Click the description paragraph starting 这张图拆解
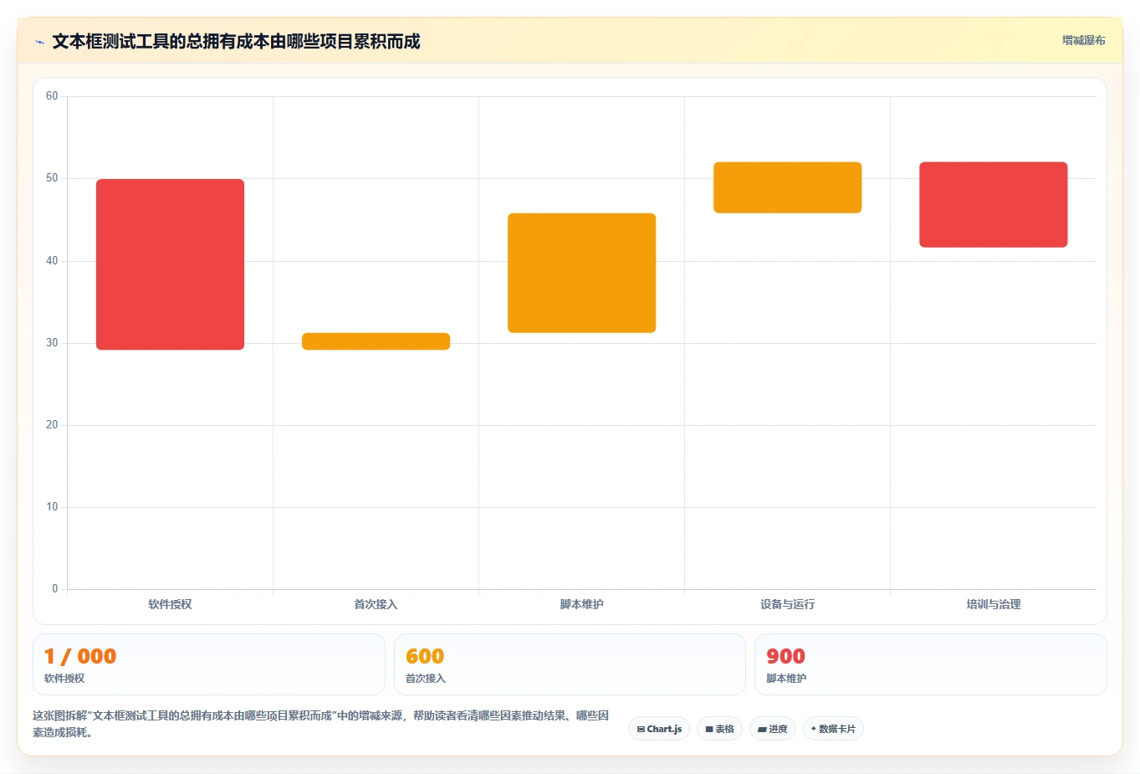Viewport: 1140px width, 774px height. tap(321, 724)
